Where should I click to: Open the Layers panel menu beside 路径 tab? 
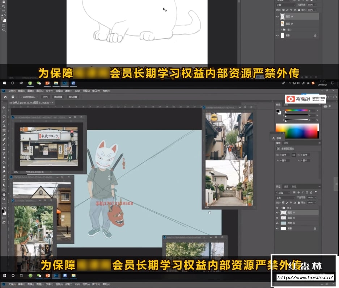point(319,187)
